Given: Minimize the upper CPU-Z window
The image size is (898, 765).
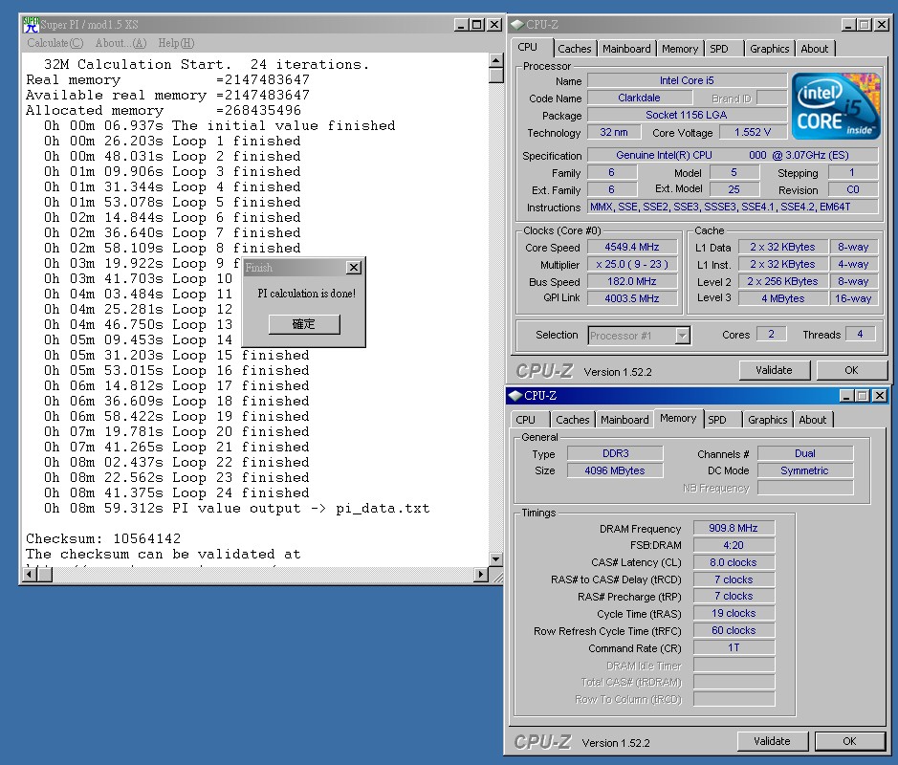Looking at the screenshot, I should point(849,25).
